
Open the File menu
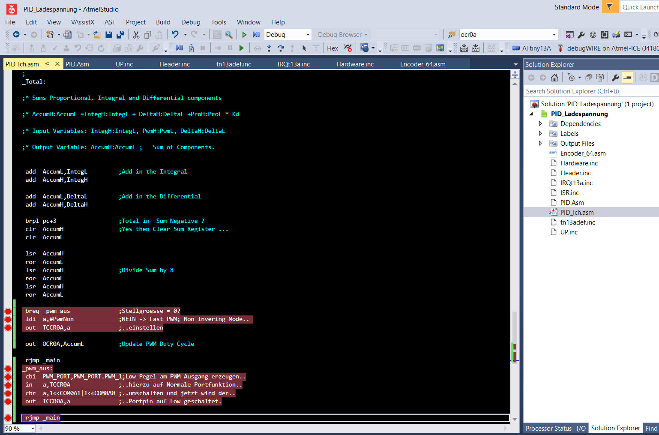(10, 22)
